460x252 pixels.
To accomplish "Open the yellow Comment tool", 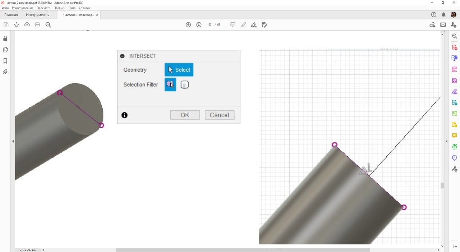I will click(455, 136).
